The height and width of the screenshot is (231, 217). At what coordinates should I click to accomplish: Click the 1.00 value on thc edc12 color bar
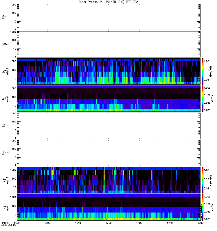coord(206,170)
